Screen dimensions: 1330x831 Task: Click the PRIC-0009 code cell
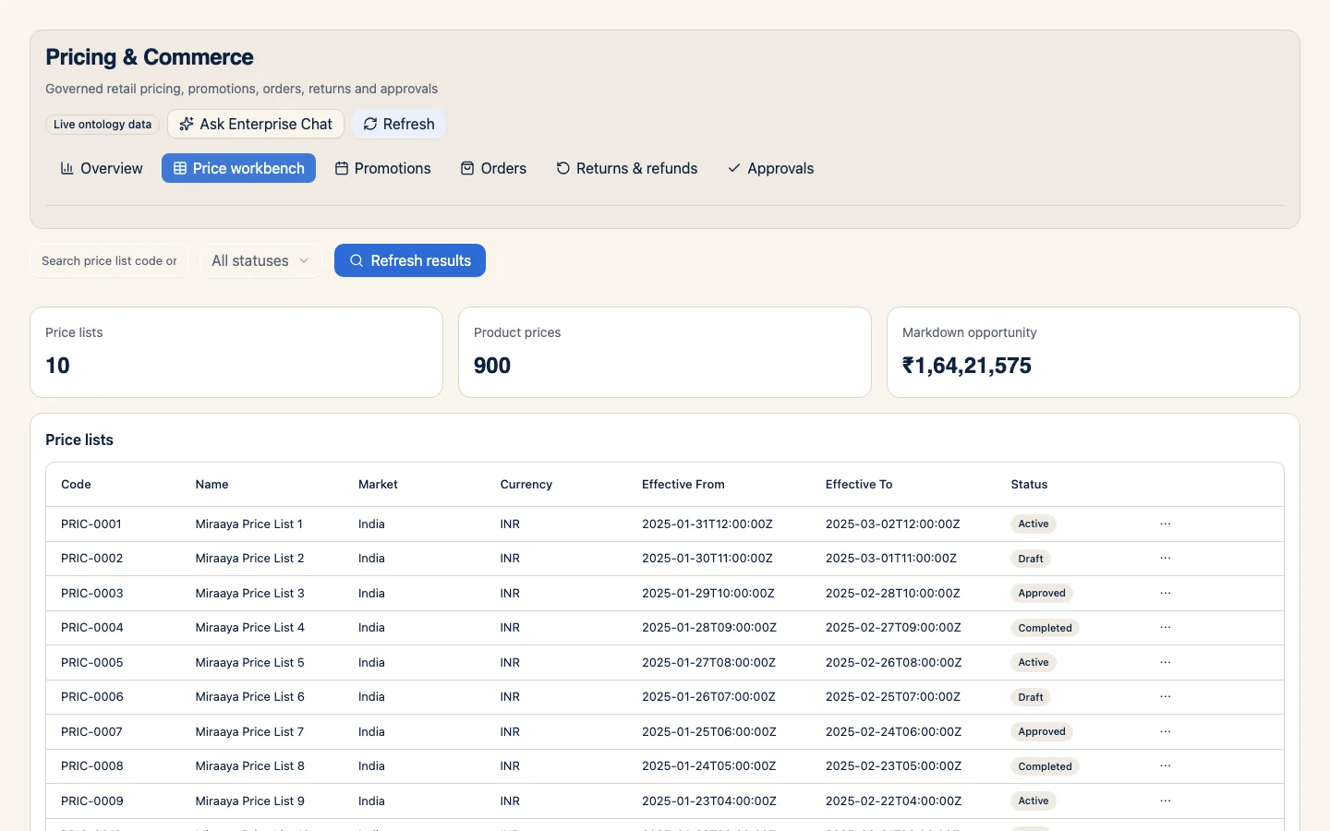point(92,801)
